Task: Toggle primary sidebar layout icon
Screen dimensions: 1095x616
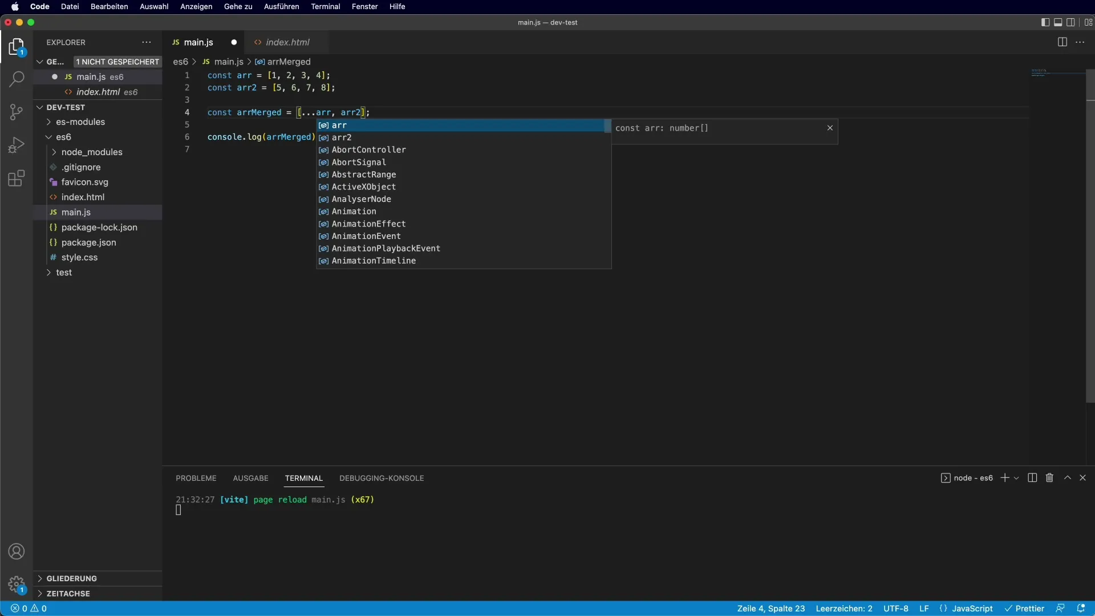Action: point(1045,22)
